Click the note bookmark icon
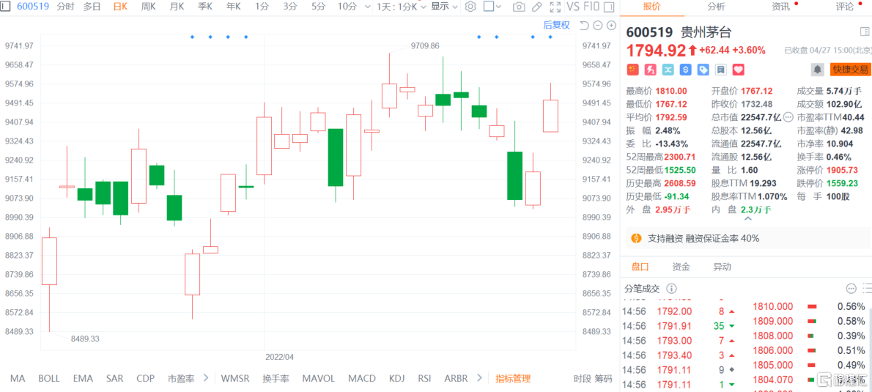 pyautogui.click(x=721, y=70)
